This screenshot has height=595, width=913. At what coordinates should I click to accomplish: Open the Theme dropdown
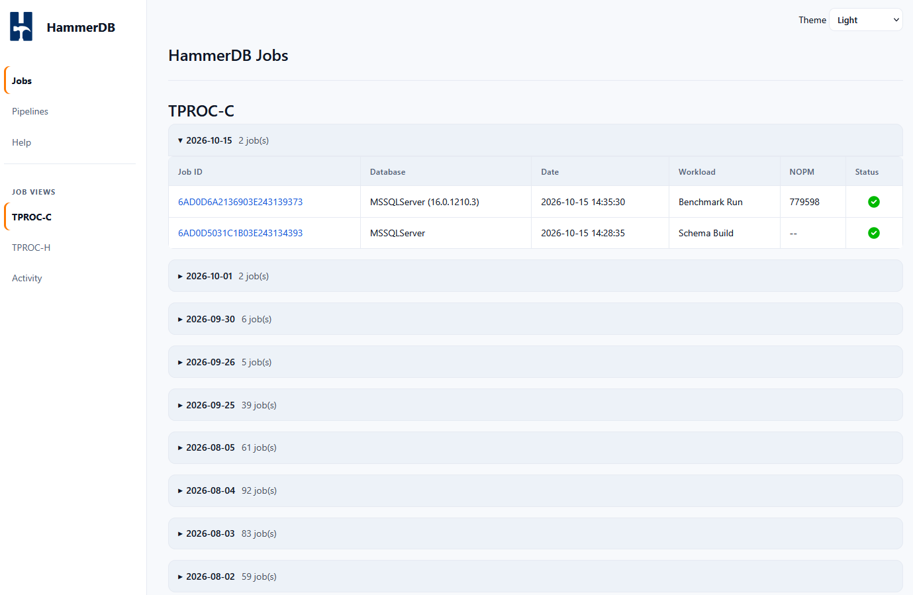(866, 20)
